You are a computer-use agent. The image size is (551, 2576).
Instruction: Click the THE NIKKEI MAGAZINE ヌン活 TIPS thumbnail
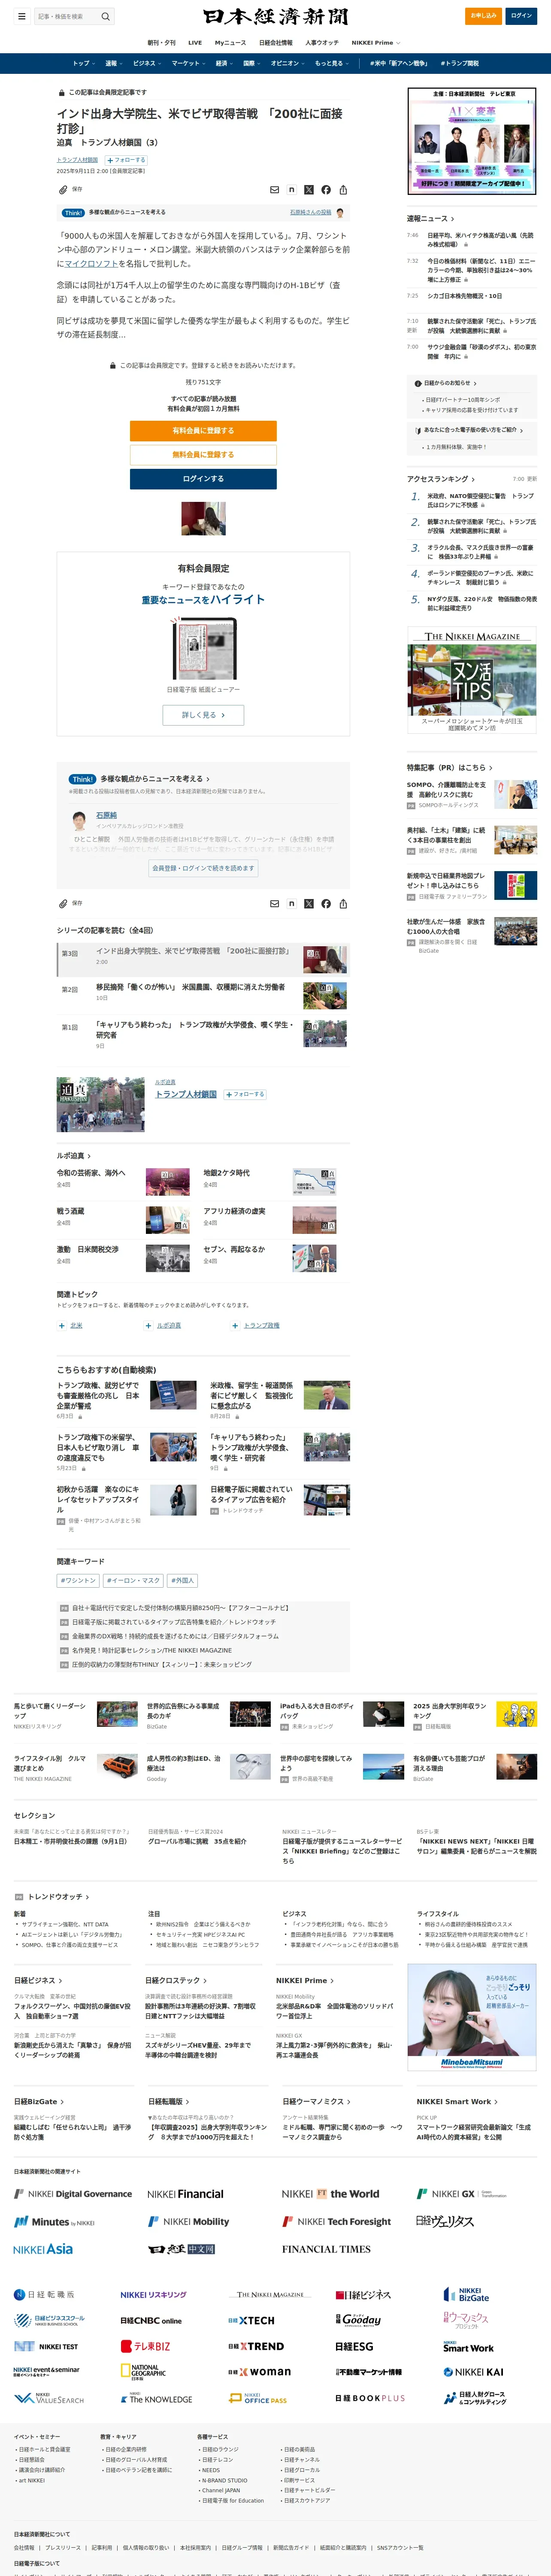click(x=472, y=680)
